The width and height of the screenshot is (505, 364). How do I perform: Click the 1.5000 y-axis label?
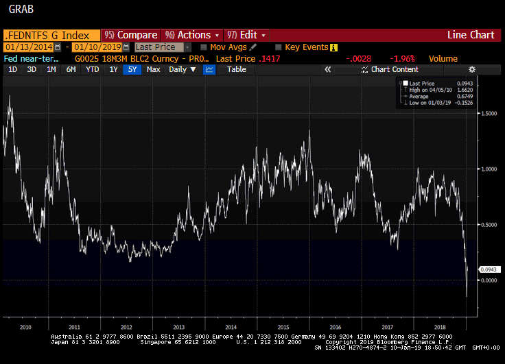coord(489,113)
